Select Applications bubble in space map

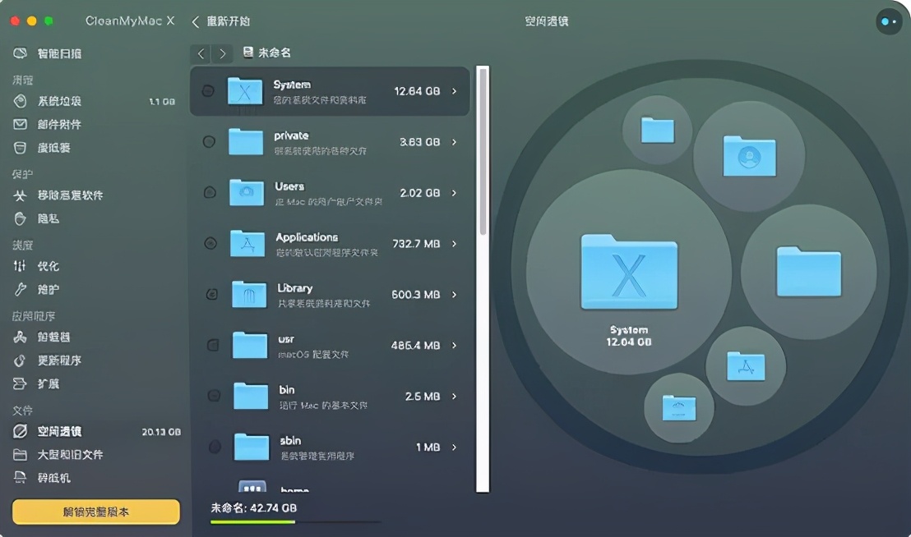[x=746, y=366]
